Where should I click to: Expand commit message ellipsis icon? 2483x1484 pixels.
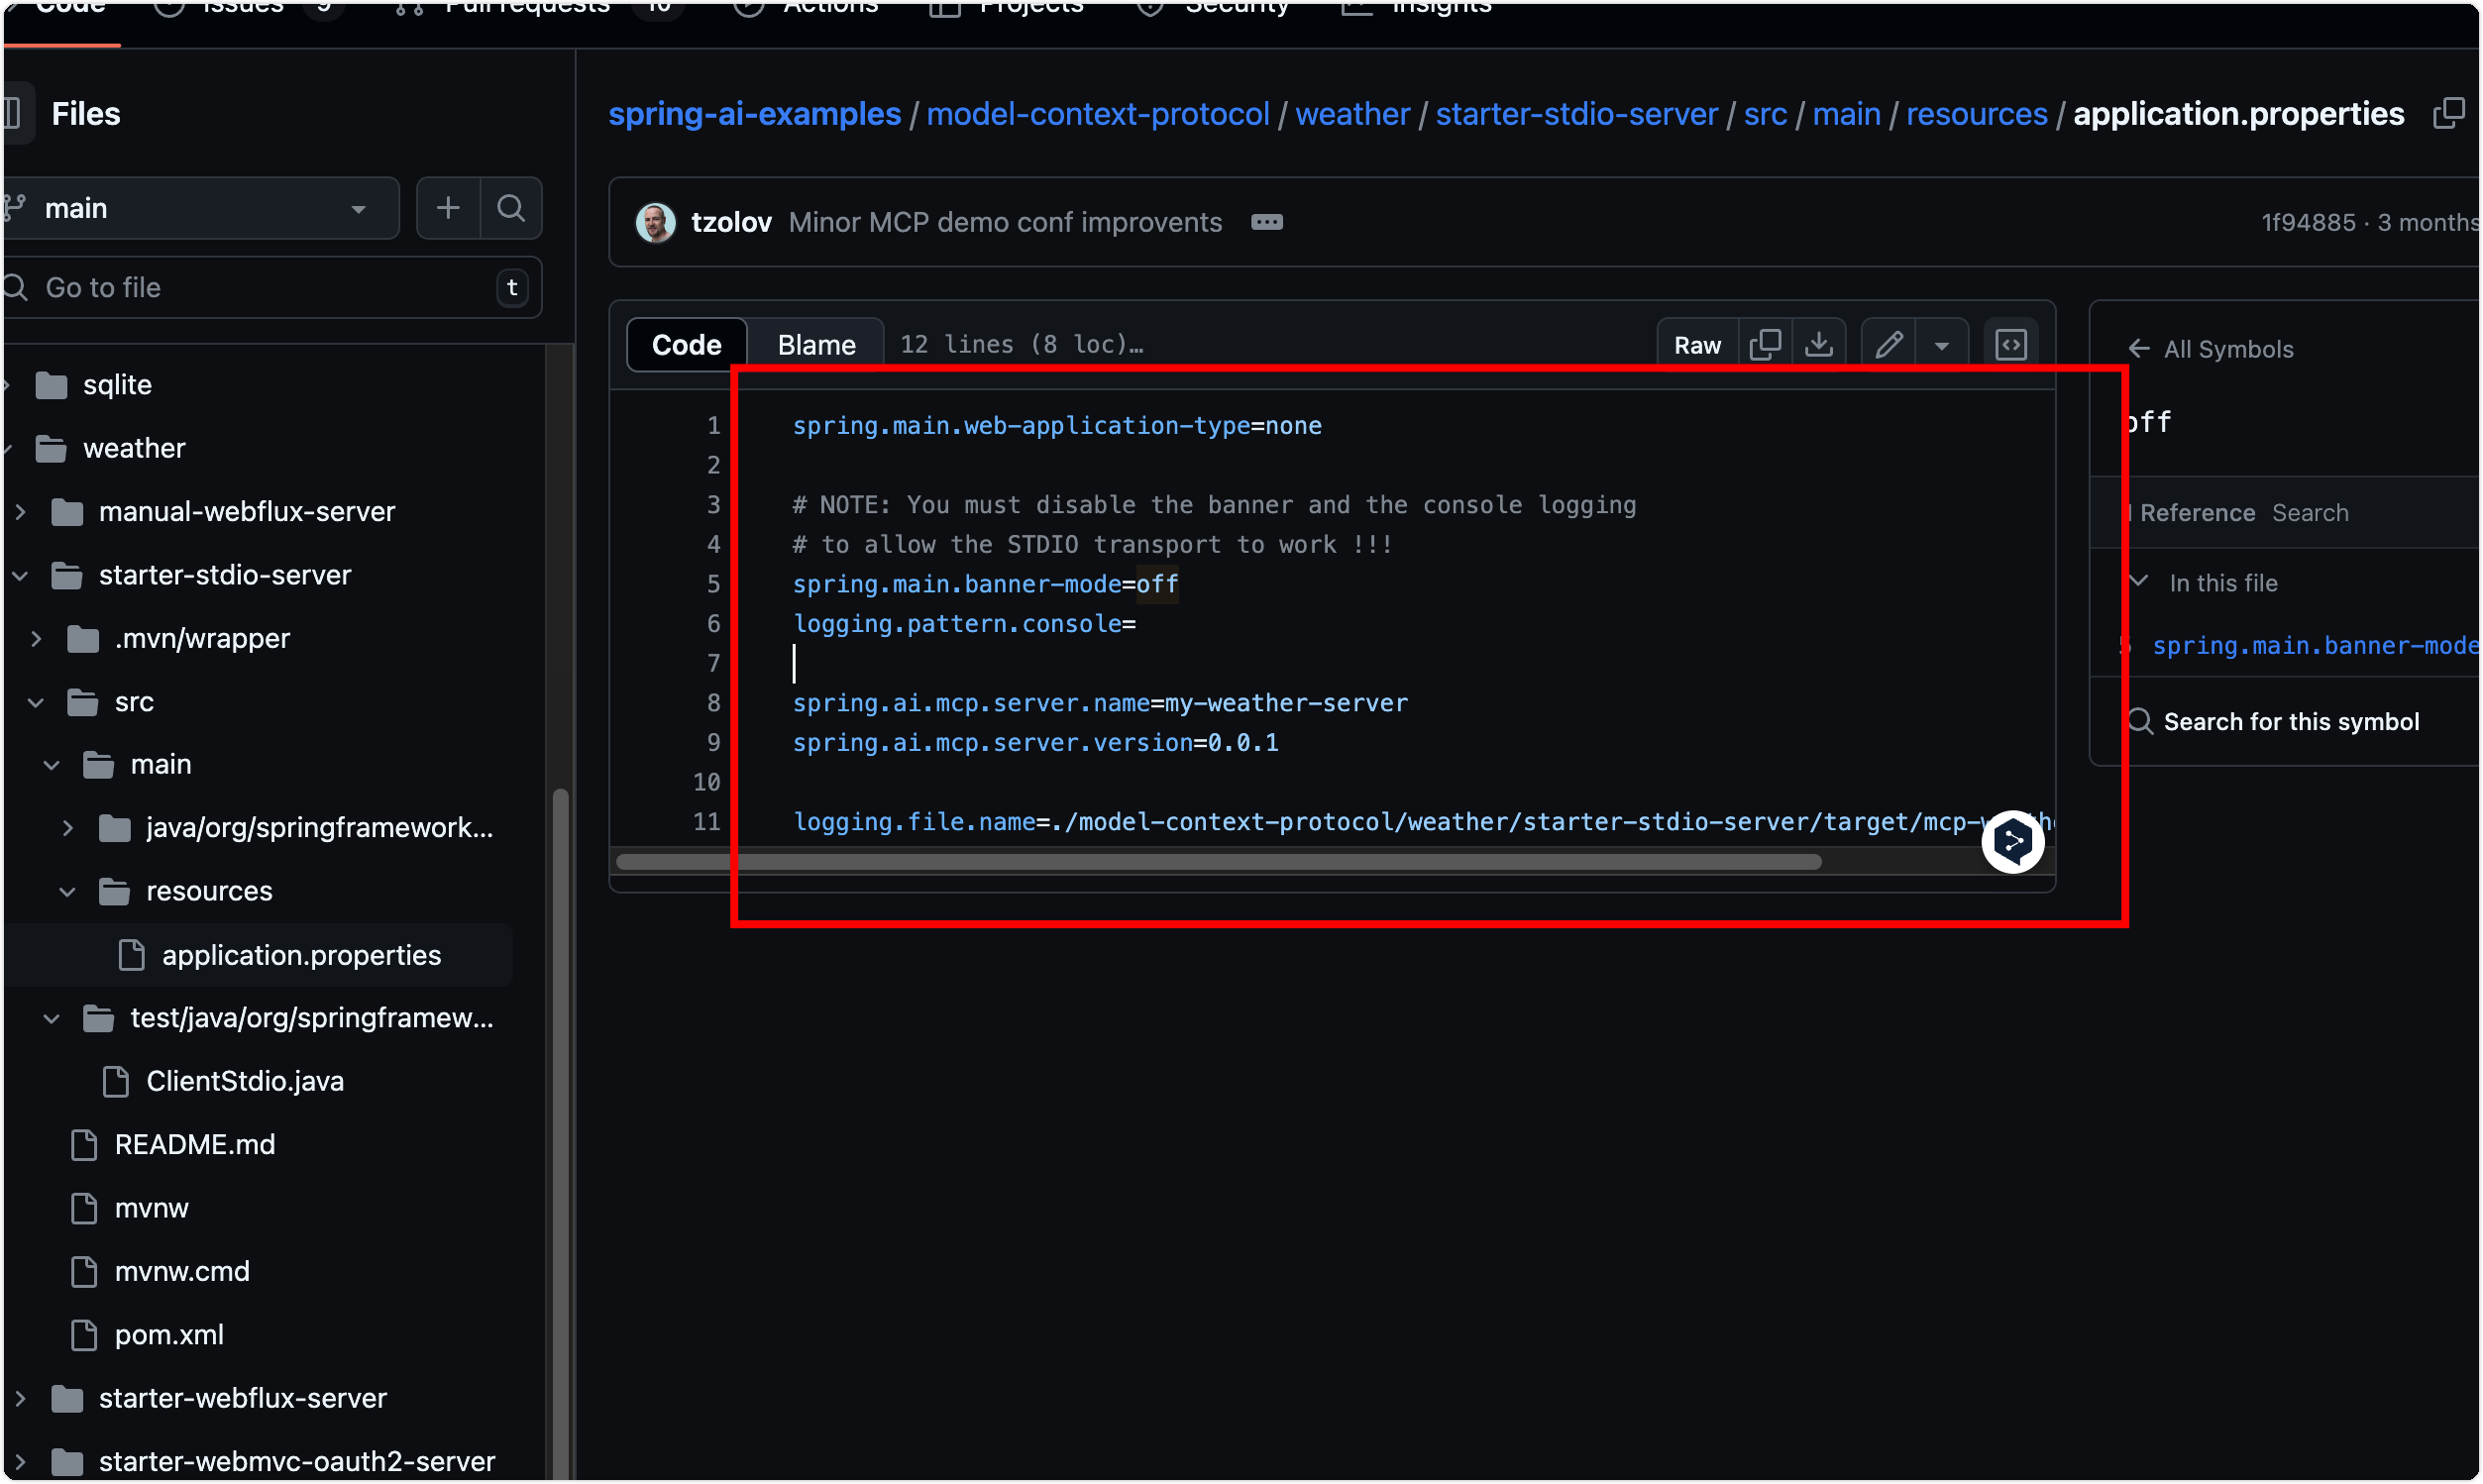point(1267,222)
